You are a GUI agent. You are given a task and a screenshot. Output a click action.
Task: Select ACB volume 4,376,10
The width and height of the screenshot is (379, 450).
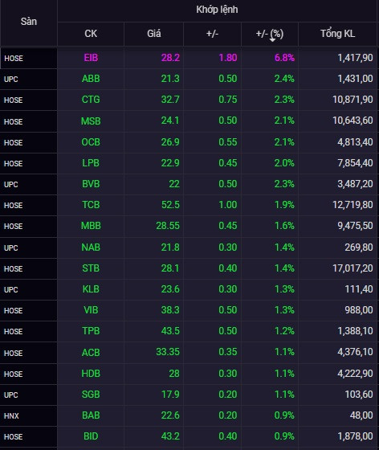coord(355,352)
